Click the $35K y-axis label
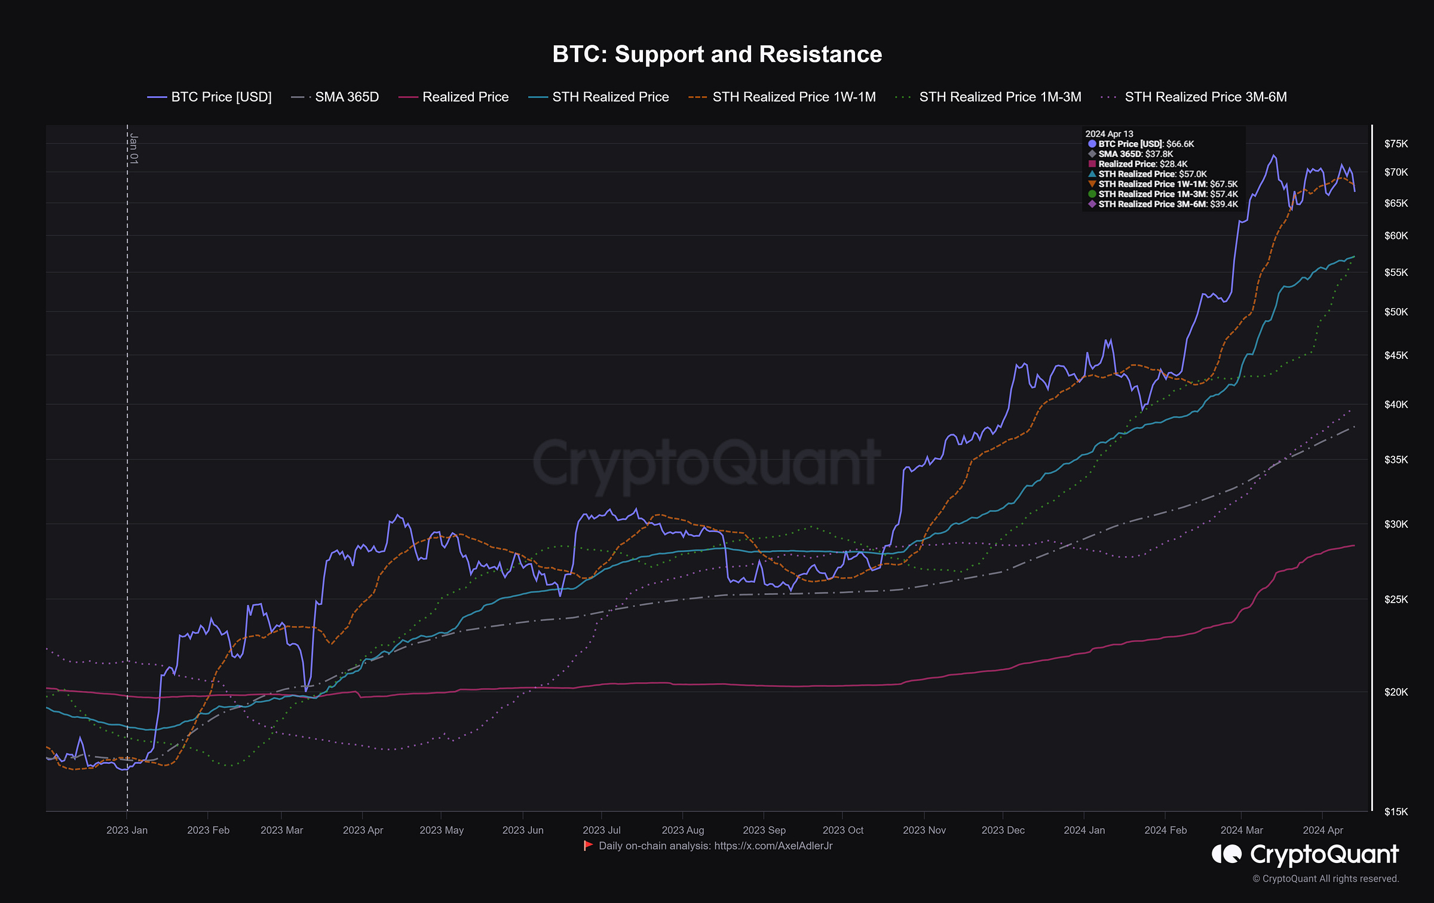 coord(1396,459)
